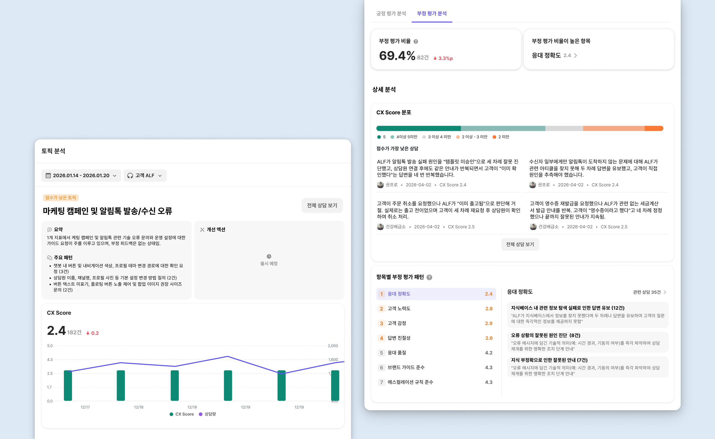This screenshot has width=715, height=439.
Task: Click the 개선 액션 tools icon
Action: (x=202, y=230)
